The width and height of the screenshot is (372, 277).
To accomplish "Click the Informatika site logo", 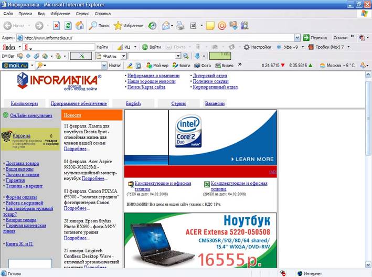I will point(59,81).
